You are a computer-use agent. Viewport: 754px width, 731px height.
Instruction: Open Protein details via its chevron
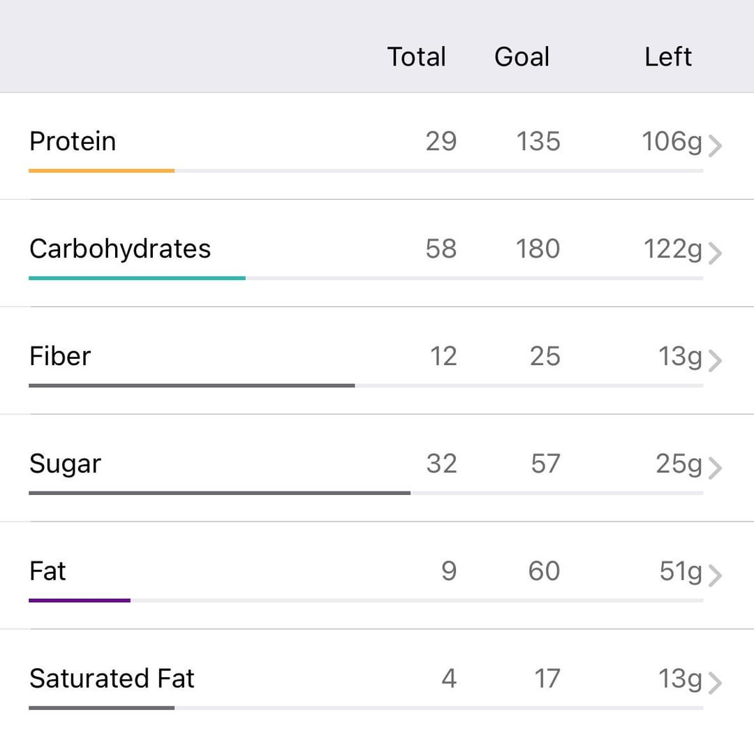pyautogui.click(x=715, y=146)
